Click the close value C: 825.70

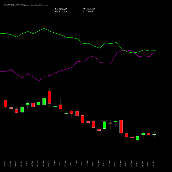61,9
